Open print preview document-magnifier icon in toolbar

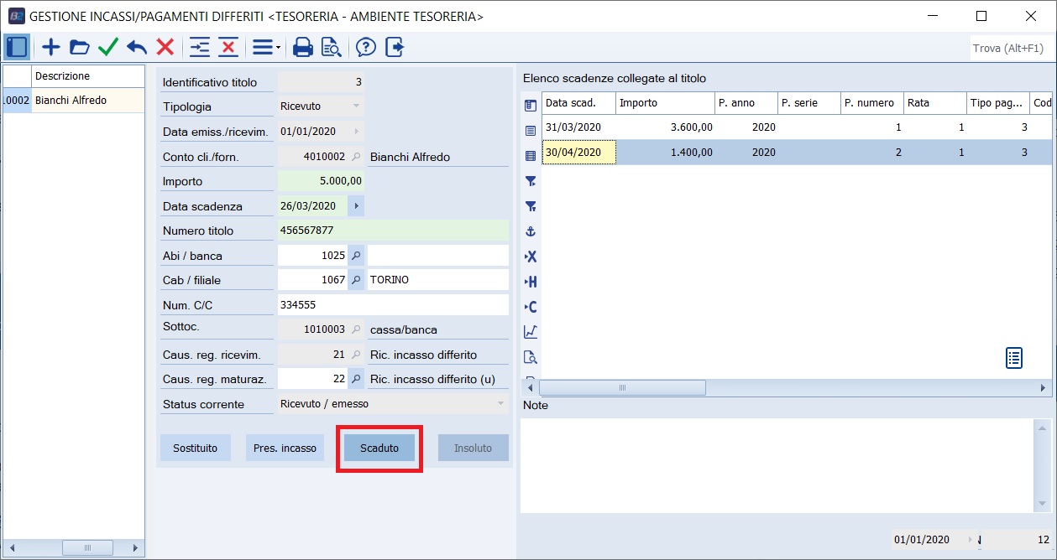pyautogui.click(x=331, y=47)
